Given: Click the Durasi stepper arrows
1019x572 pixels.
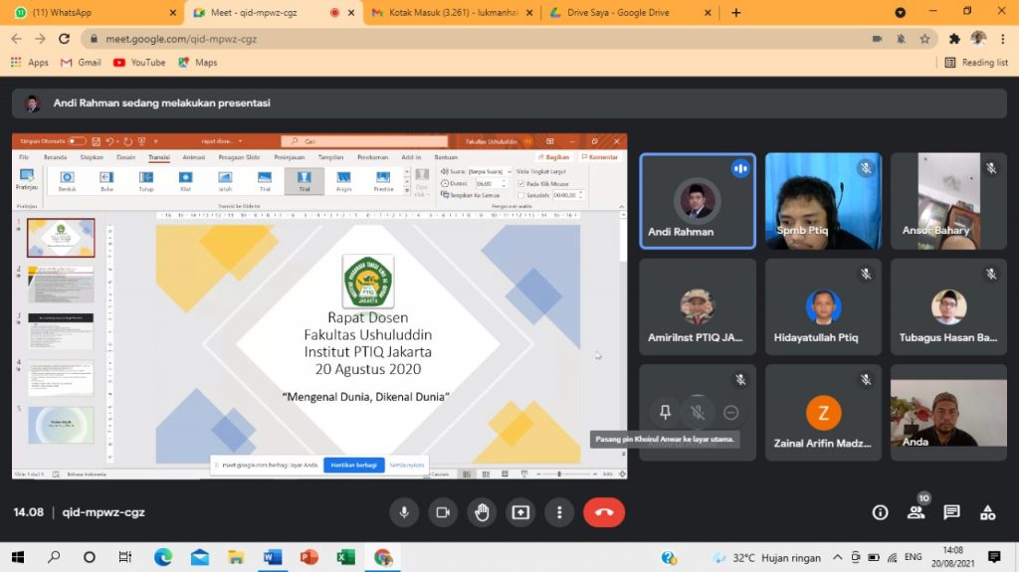Looking at the screenshot, I should click(x=504, y=184).
